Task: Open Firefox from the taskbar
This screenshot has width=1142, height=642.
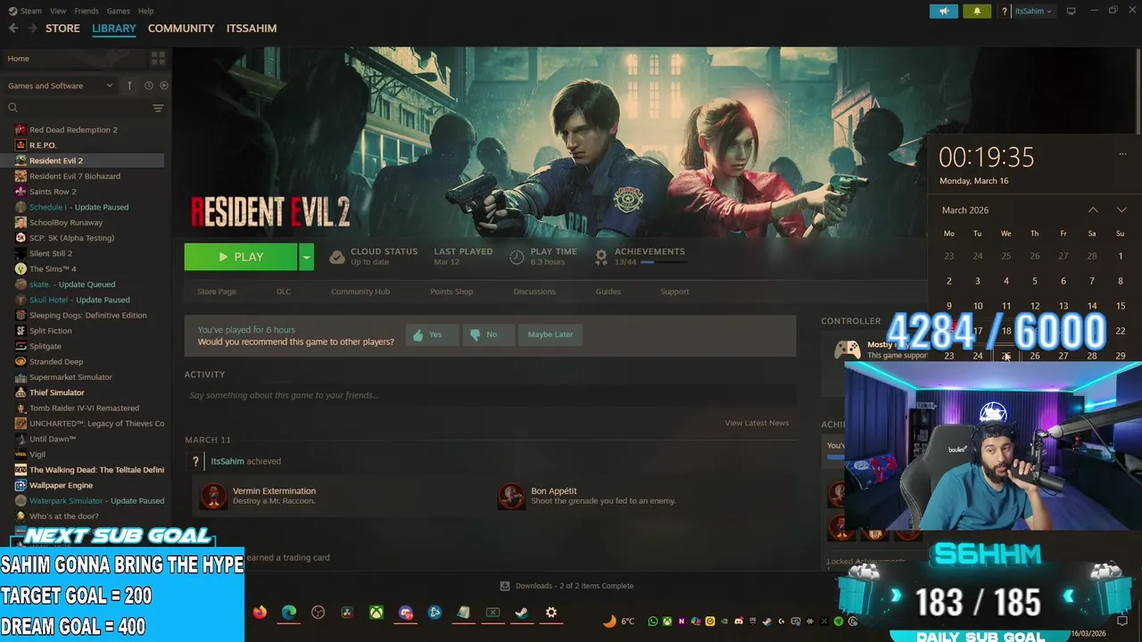Action: [x=260, y=613]
